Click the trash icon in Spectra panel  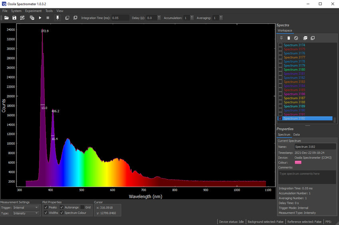coord(289,38)
